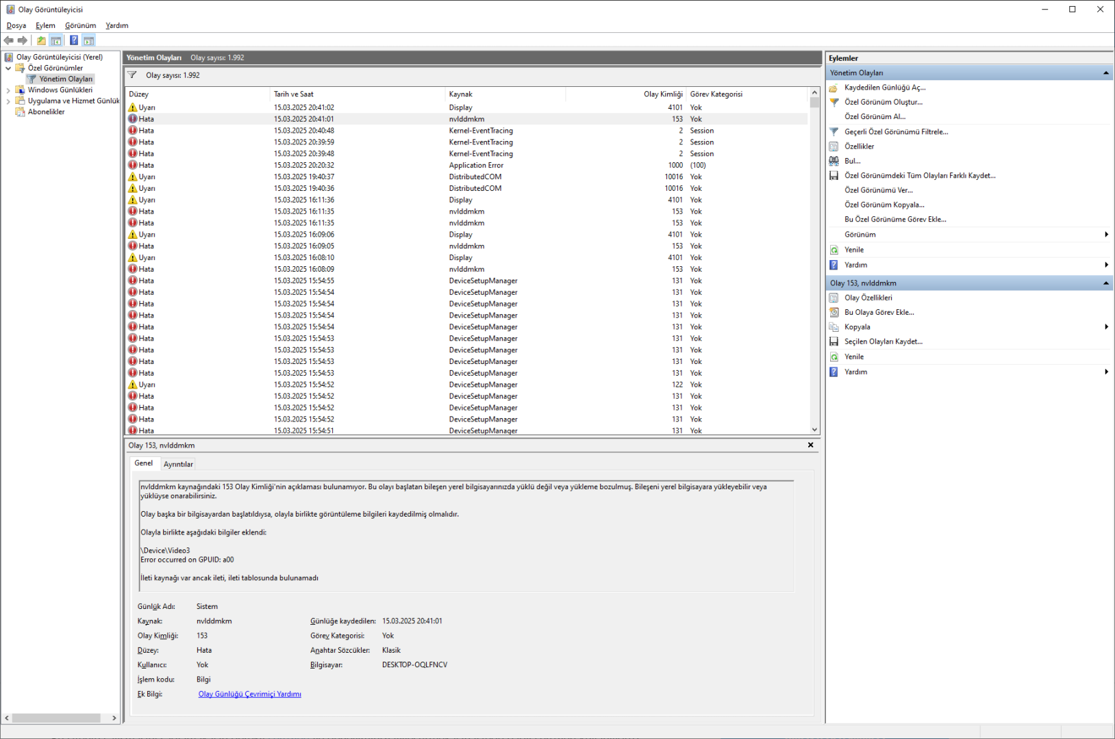
Task: Click the Geçerli Özel Görünümü Filtrele icon
Action: pyautogui.click(x=834, y=131)
